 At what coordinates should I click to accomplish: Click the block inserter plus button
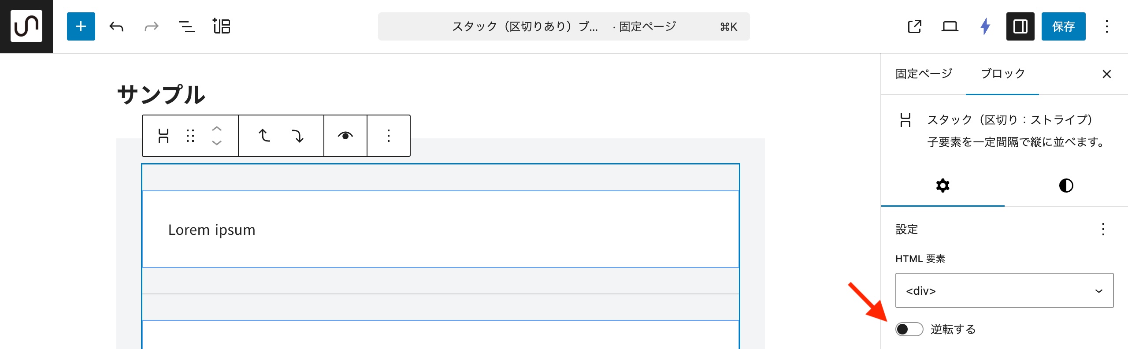81,26
